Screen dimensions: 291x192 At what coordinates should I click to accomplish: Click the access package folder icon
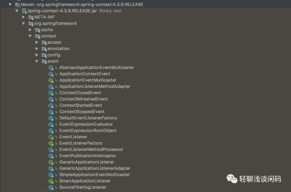[44, 43]
